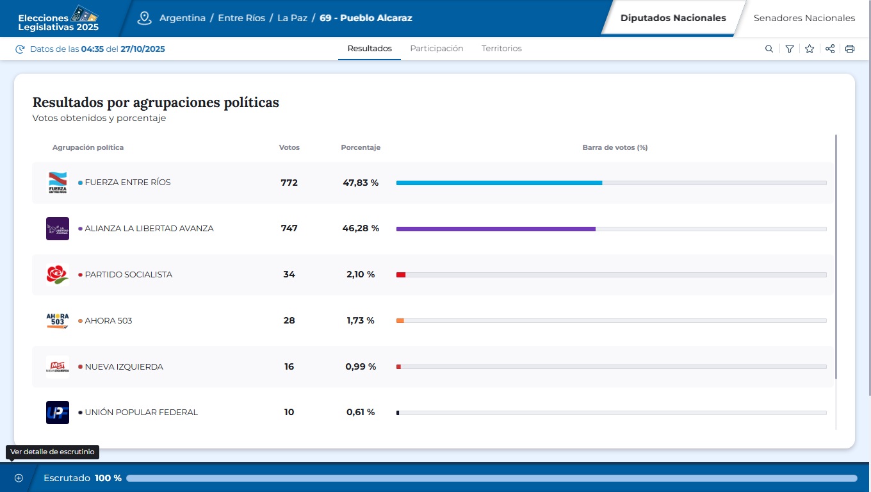Click the search magnifier icon

coord(769,49)
